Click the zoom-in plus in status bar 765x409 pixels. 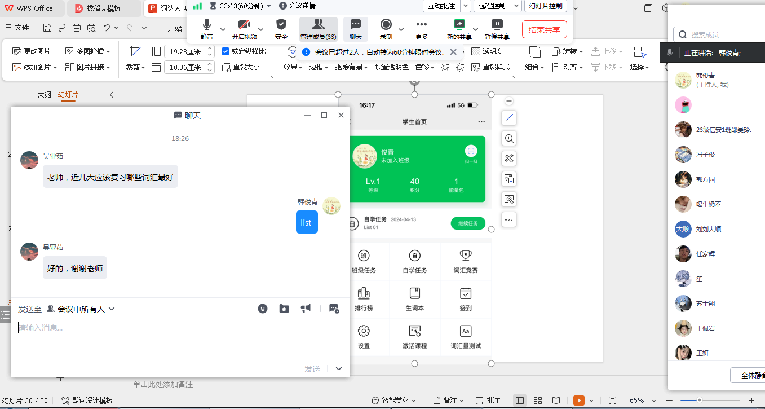[x=751, y=401]
